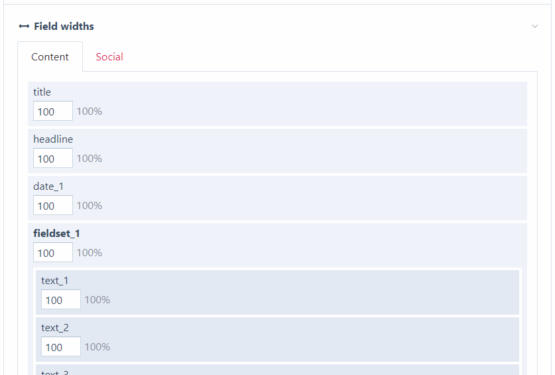The image size is (555, 375).
Task: Switch to the Social tab
Action: coord(109,56)
